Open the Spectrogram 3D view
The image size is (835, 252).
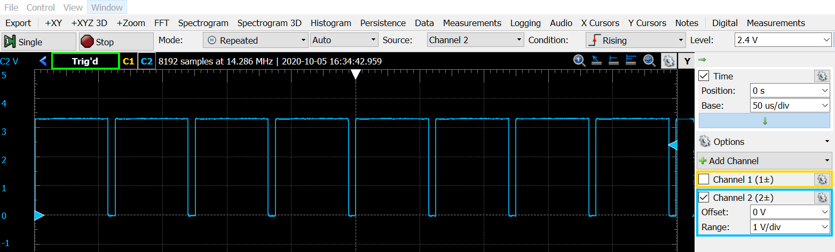click(270, 23)
